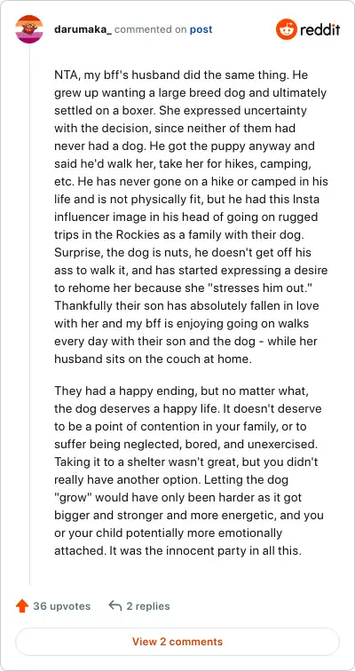Click the first comment paragraph starting with NTA

tap(191, 217)
